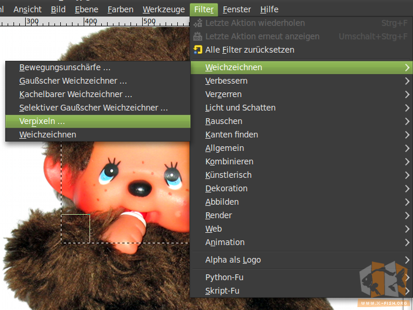Open the Render filter category
Screen dimensions: 413x310
tap(301, 215)
